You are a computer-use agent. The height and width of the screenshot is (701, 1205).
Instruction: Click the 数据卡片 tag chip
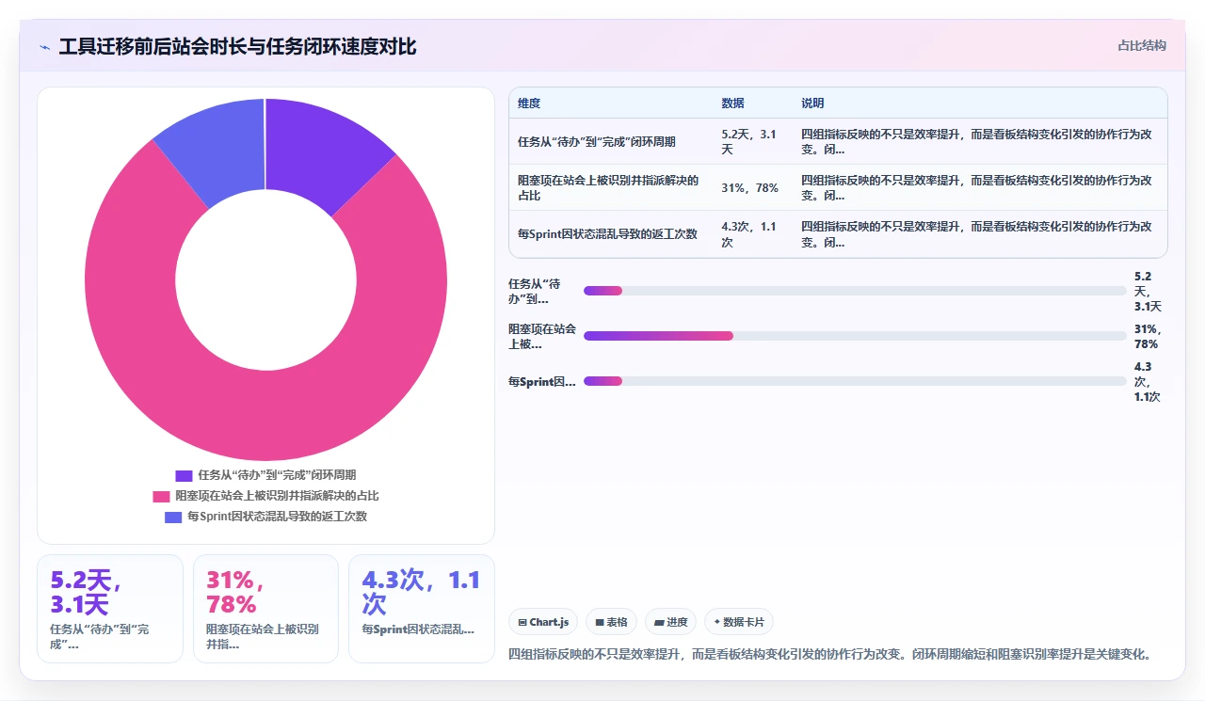point(739,622)
